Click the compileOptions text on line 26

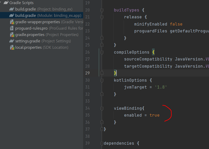tap(131, 52)
